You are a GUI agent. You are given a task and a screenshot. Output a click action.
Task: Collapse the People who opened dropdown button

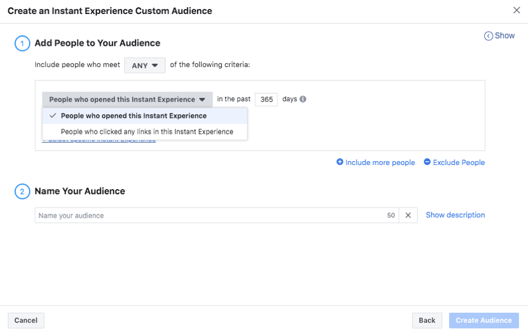point(127,100)
